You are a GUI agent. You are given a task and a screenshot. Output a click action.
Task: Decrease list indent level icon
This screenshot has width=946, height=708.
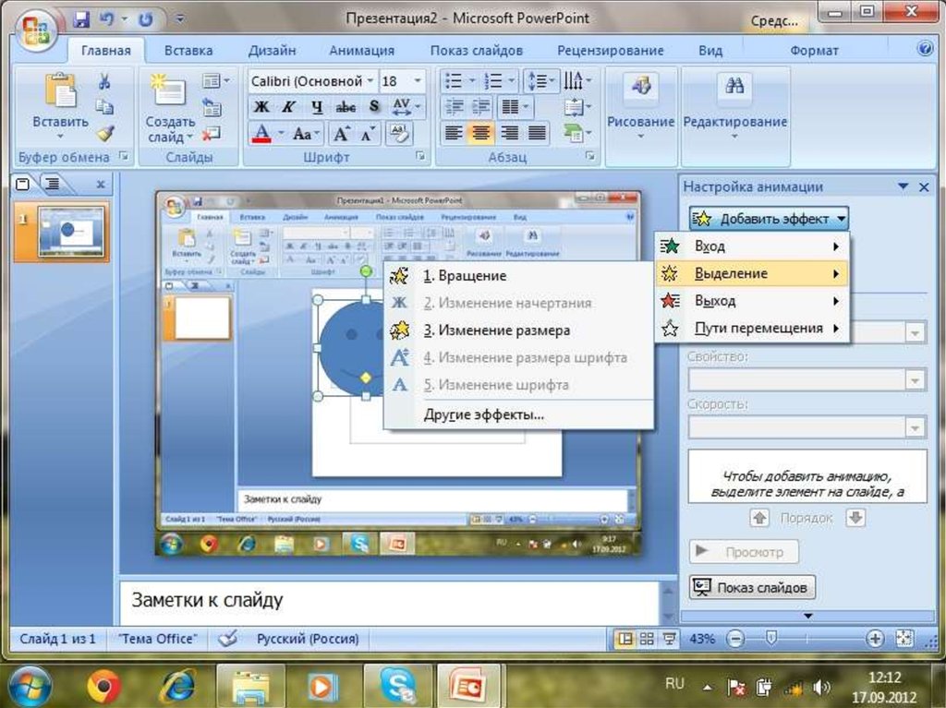point(455,107)
